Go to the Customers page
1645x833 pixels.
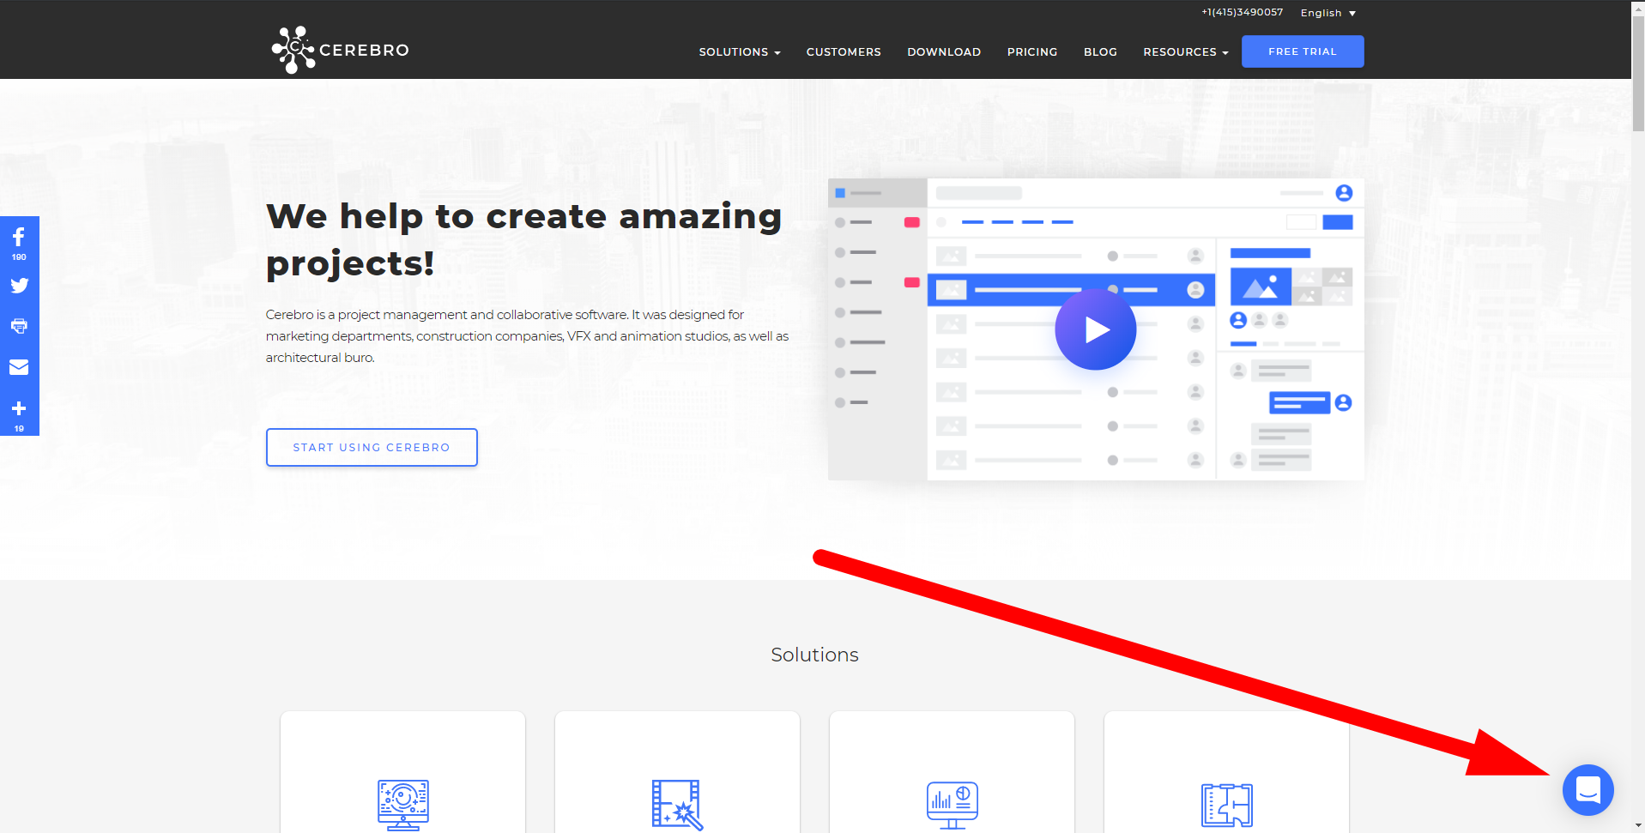(x=844, y=51)
